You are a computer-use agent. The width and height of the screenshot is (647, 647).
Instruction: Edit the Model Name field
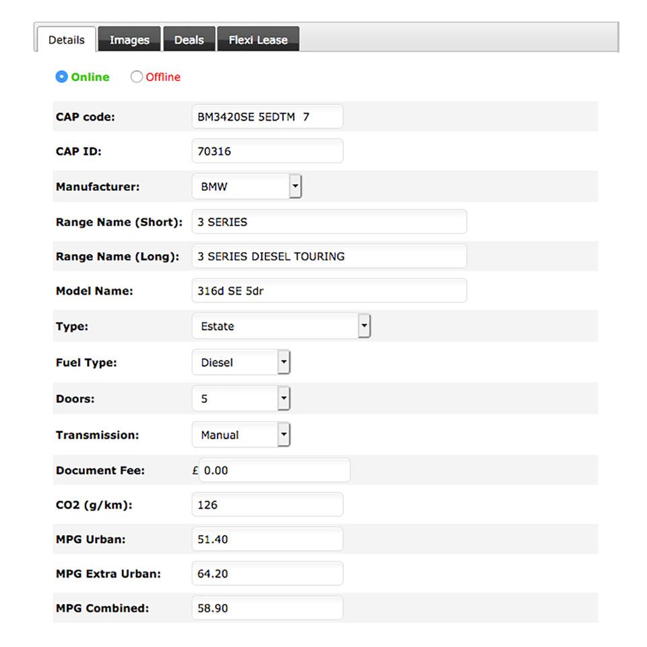pyautogui.click(x=329, y=291)
